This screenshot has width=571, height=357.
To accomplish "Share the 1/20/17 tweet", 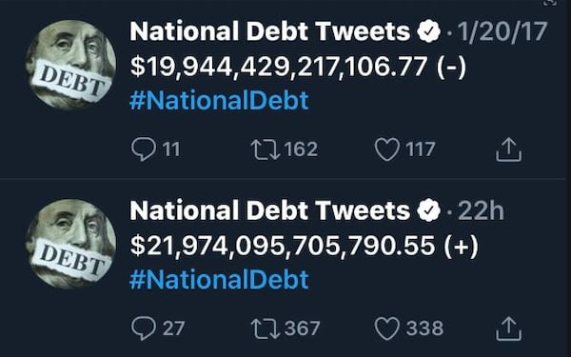I will pos(508,149).
